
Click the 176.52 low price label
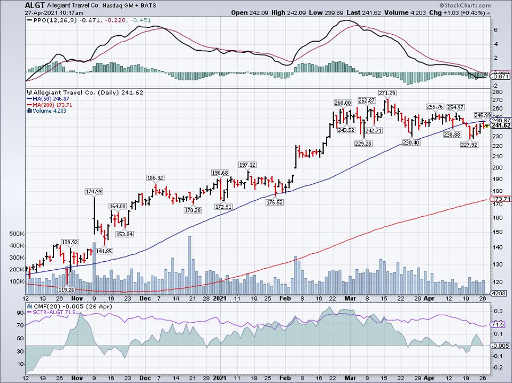pos(275,202)
